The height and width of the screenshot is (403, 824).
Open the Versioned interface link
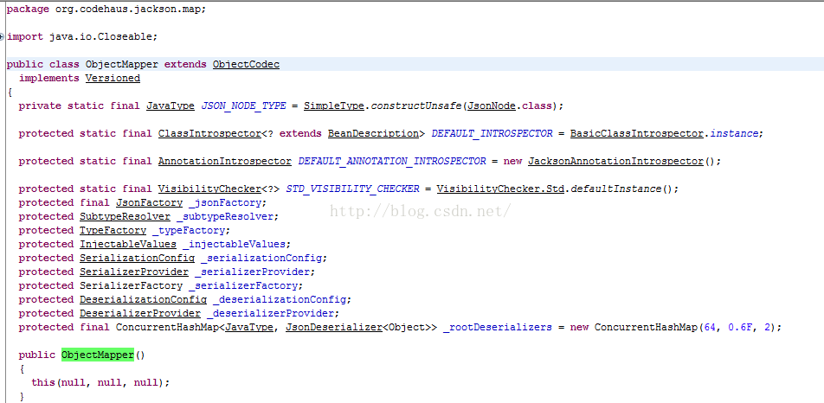pos(113,78)
